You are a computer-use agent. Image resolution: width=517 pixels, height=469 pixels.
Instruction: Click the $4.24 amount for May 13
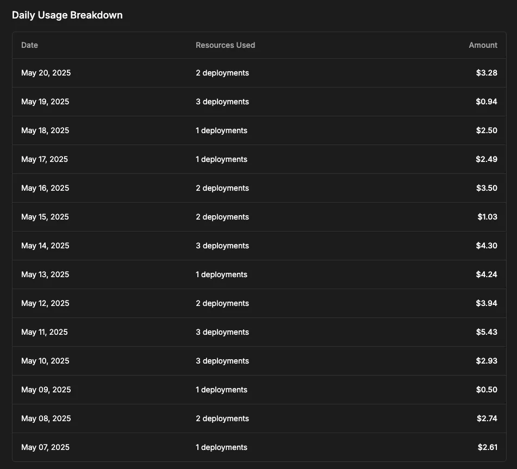(486, 274)
